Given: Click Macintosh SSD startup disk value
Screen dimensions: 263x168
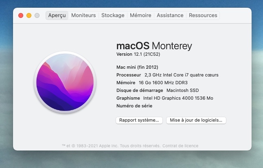Looking at the screenshot, I should (183, 90).
